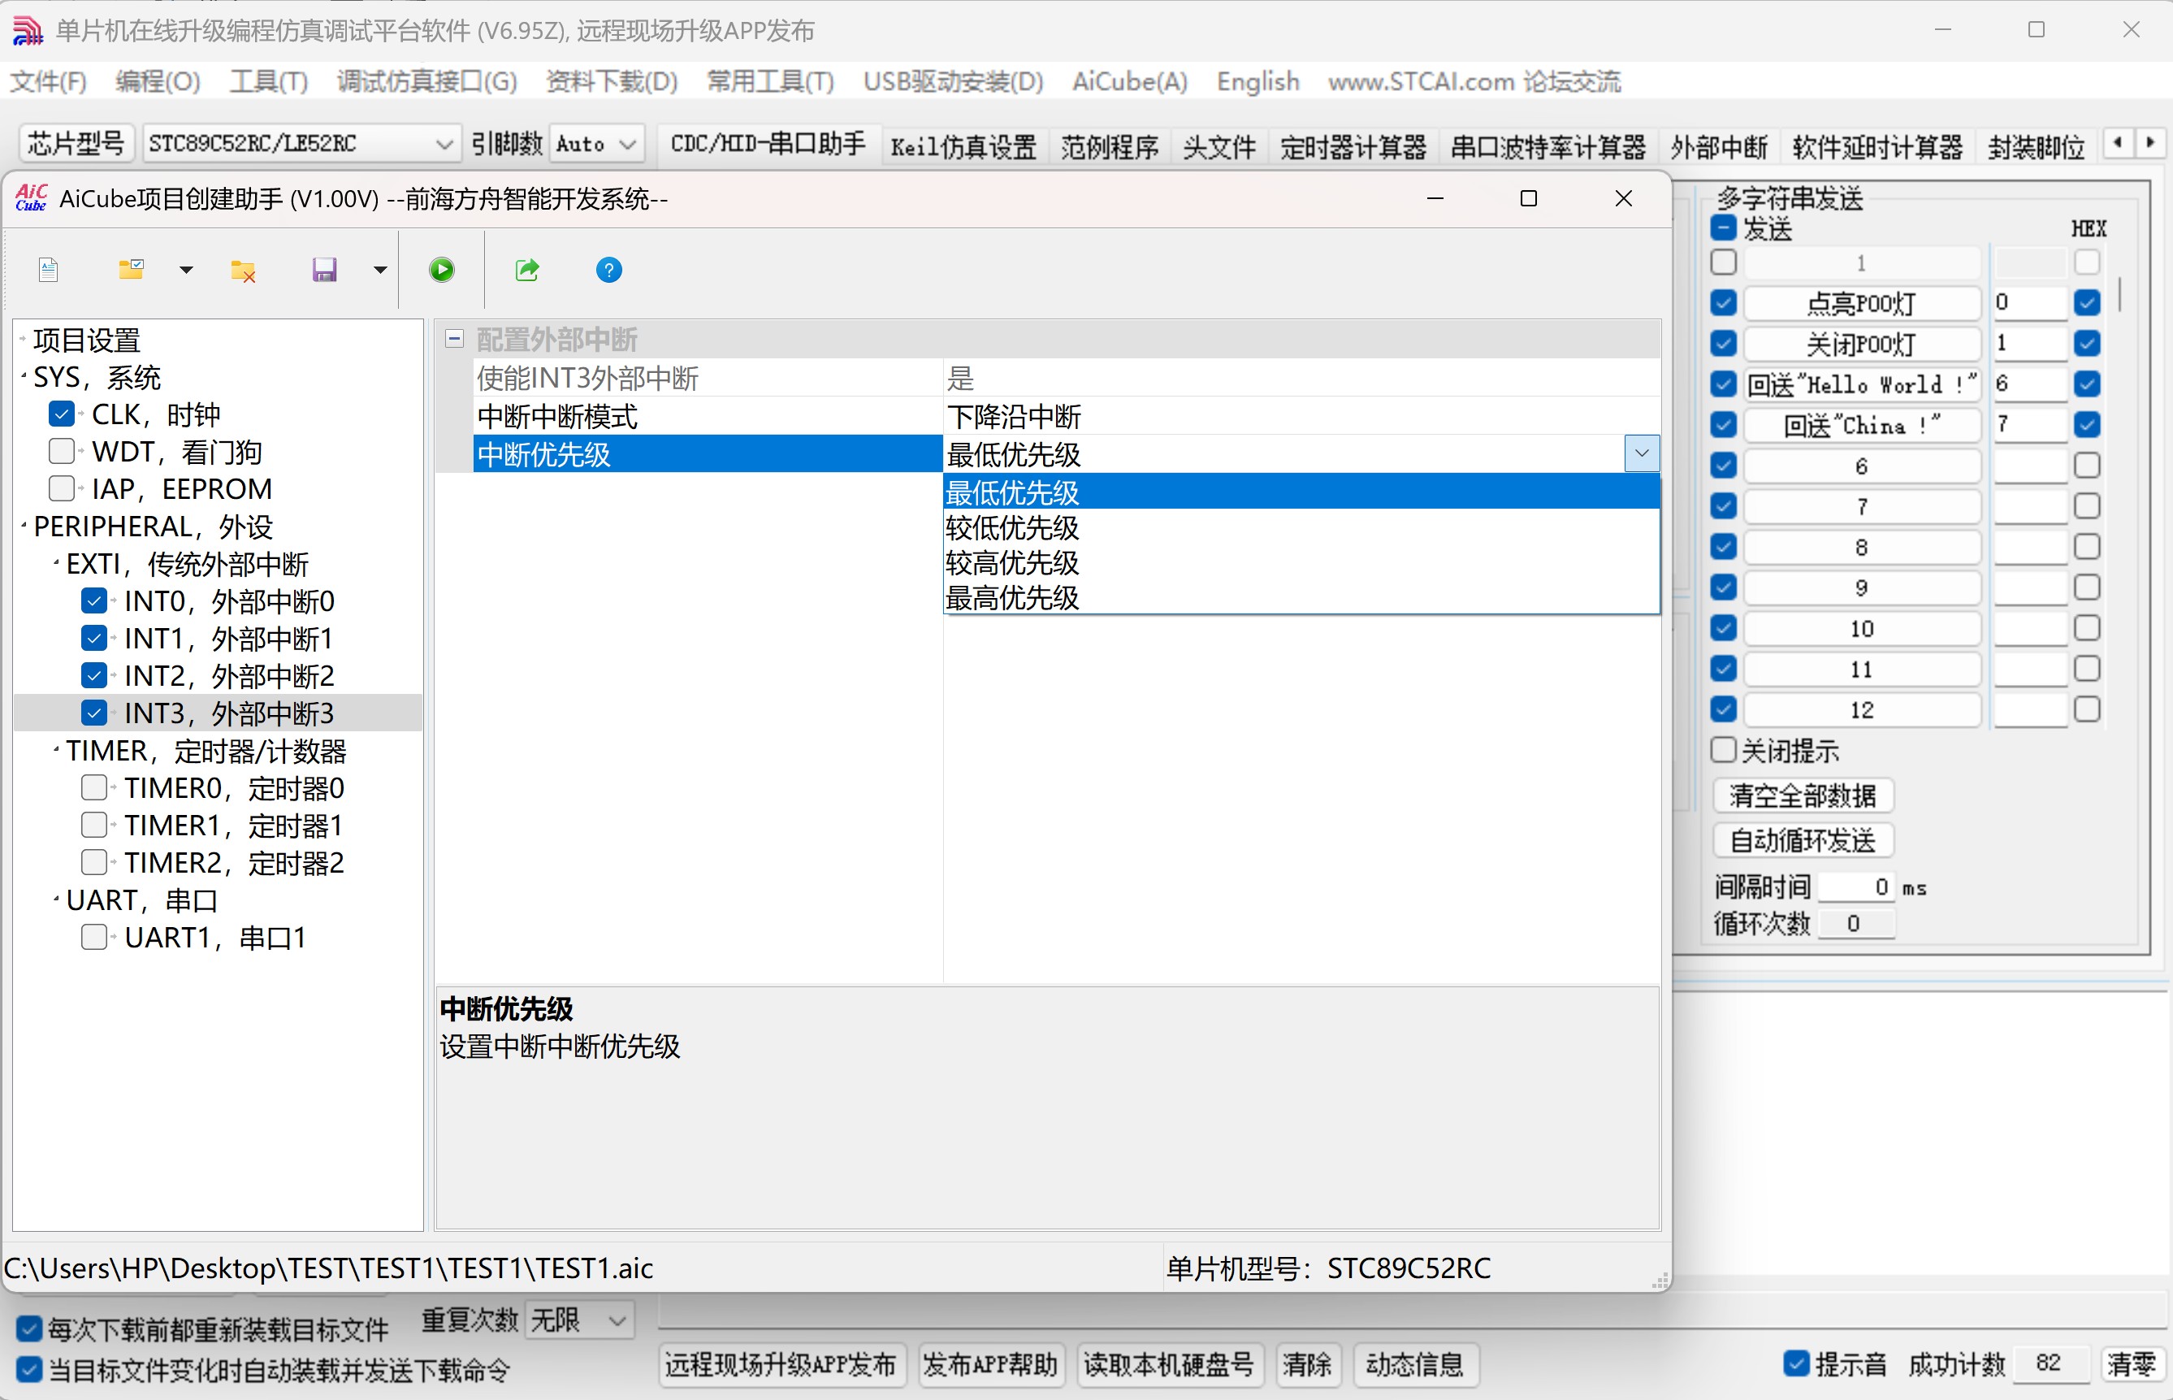The image size is (2173, 1400).
Task: Enable the UART1 串口1 checkbox
Action: point(93,936)
